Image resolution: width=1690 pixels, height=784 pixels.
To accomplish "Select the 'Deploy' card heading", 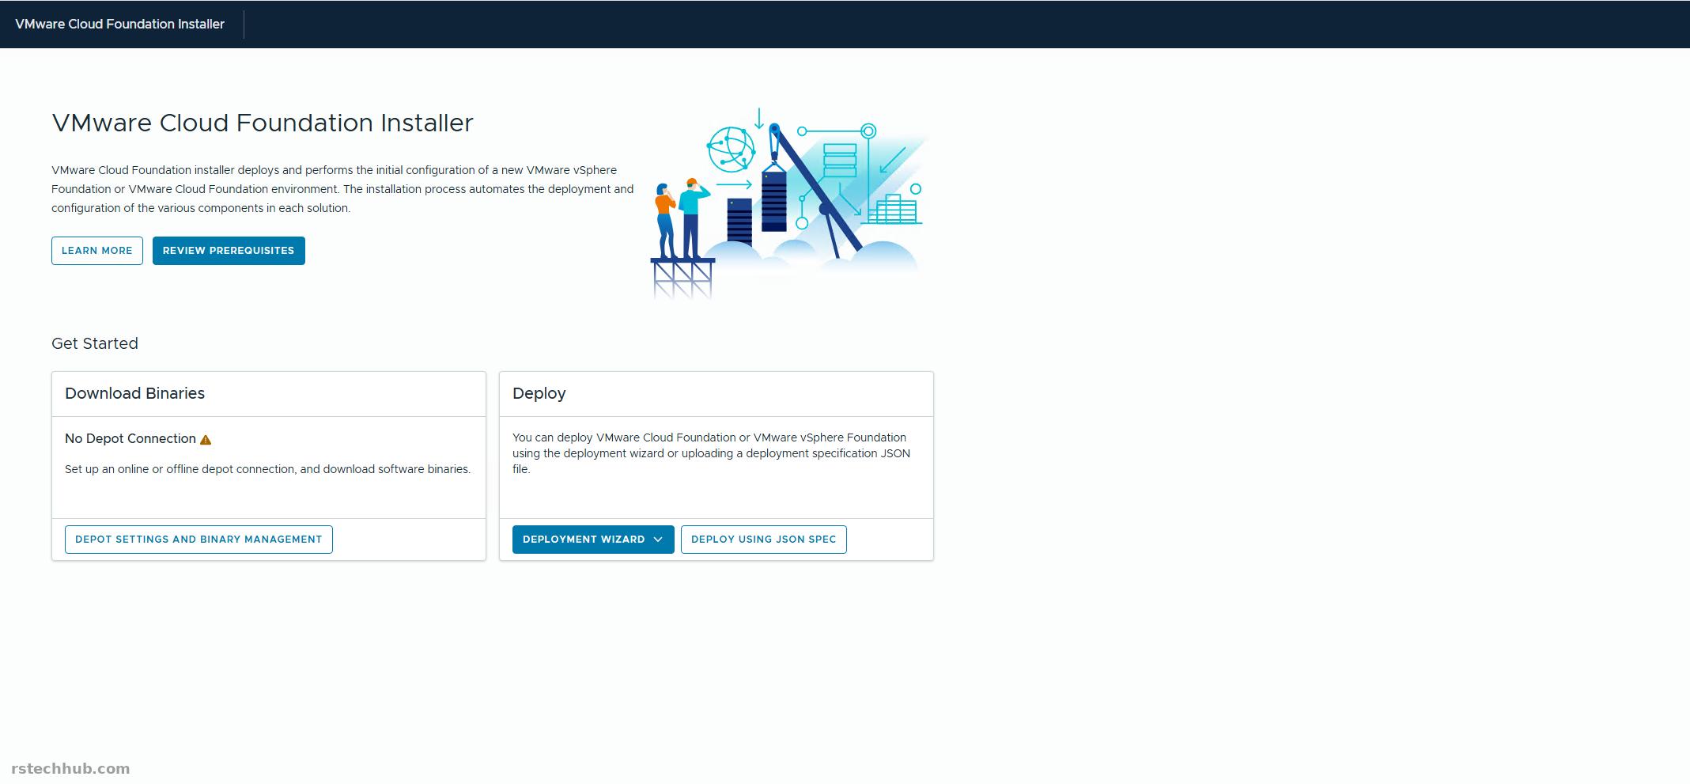I will tap(539, 393).
